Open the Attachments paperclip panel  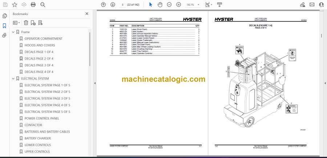4,36
